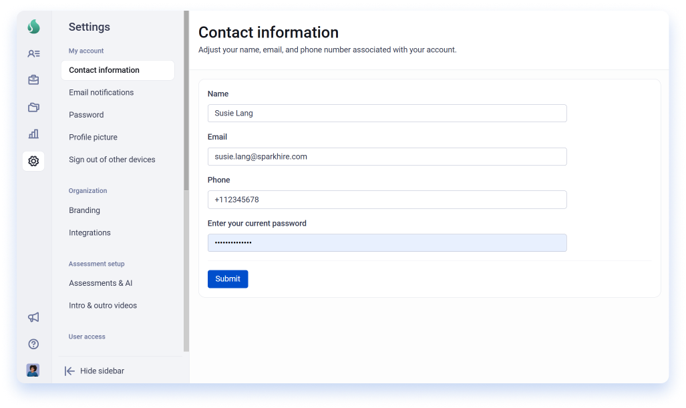The width and height of the screenshot is (686, 408).
Task: Select Contact information menu item
Action: click(118, 70)
